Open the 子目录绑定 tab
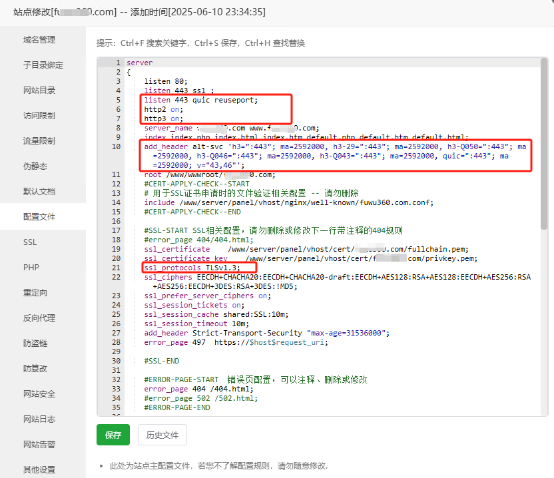 point(43,65)
